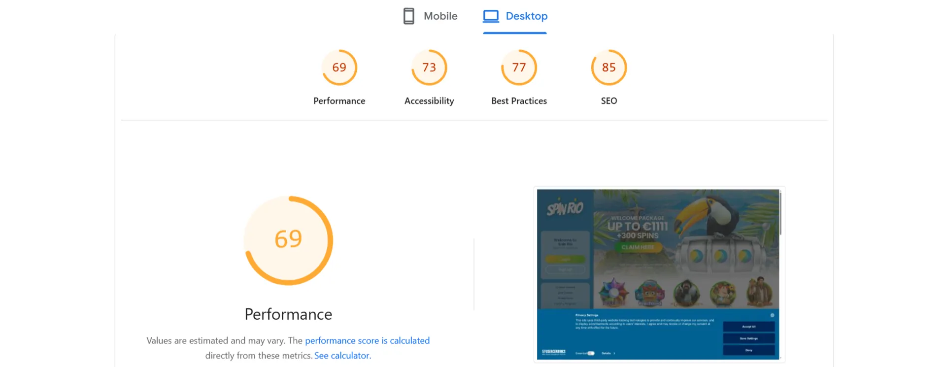946x367 pixels.
Task: Click the large Performance heading
Action: pyautogui.click(x=289, y=314)
